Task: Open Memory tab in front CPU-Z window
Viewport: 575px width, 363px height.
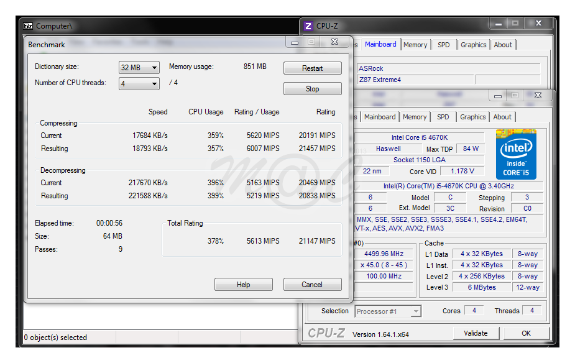Action: [x=415, y=117]
